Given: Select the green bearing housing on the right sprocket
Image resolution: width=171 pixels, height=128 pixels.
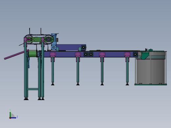Looking at the screenshot, I should coord(48,39).
